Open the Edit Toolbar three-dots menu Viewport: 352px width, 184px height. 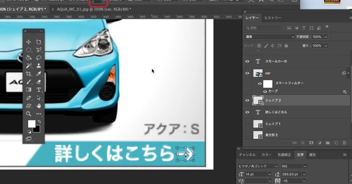38,114
